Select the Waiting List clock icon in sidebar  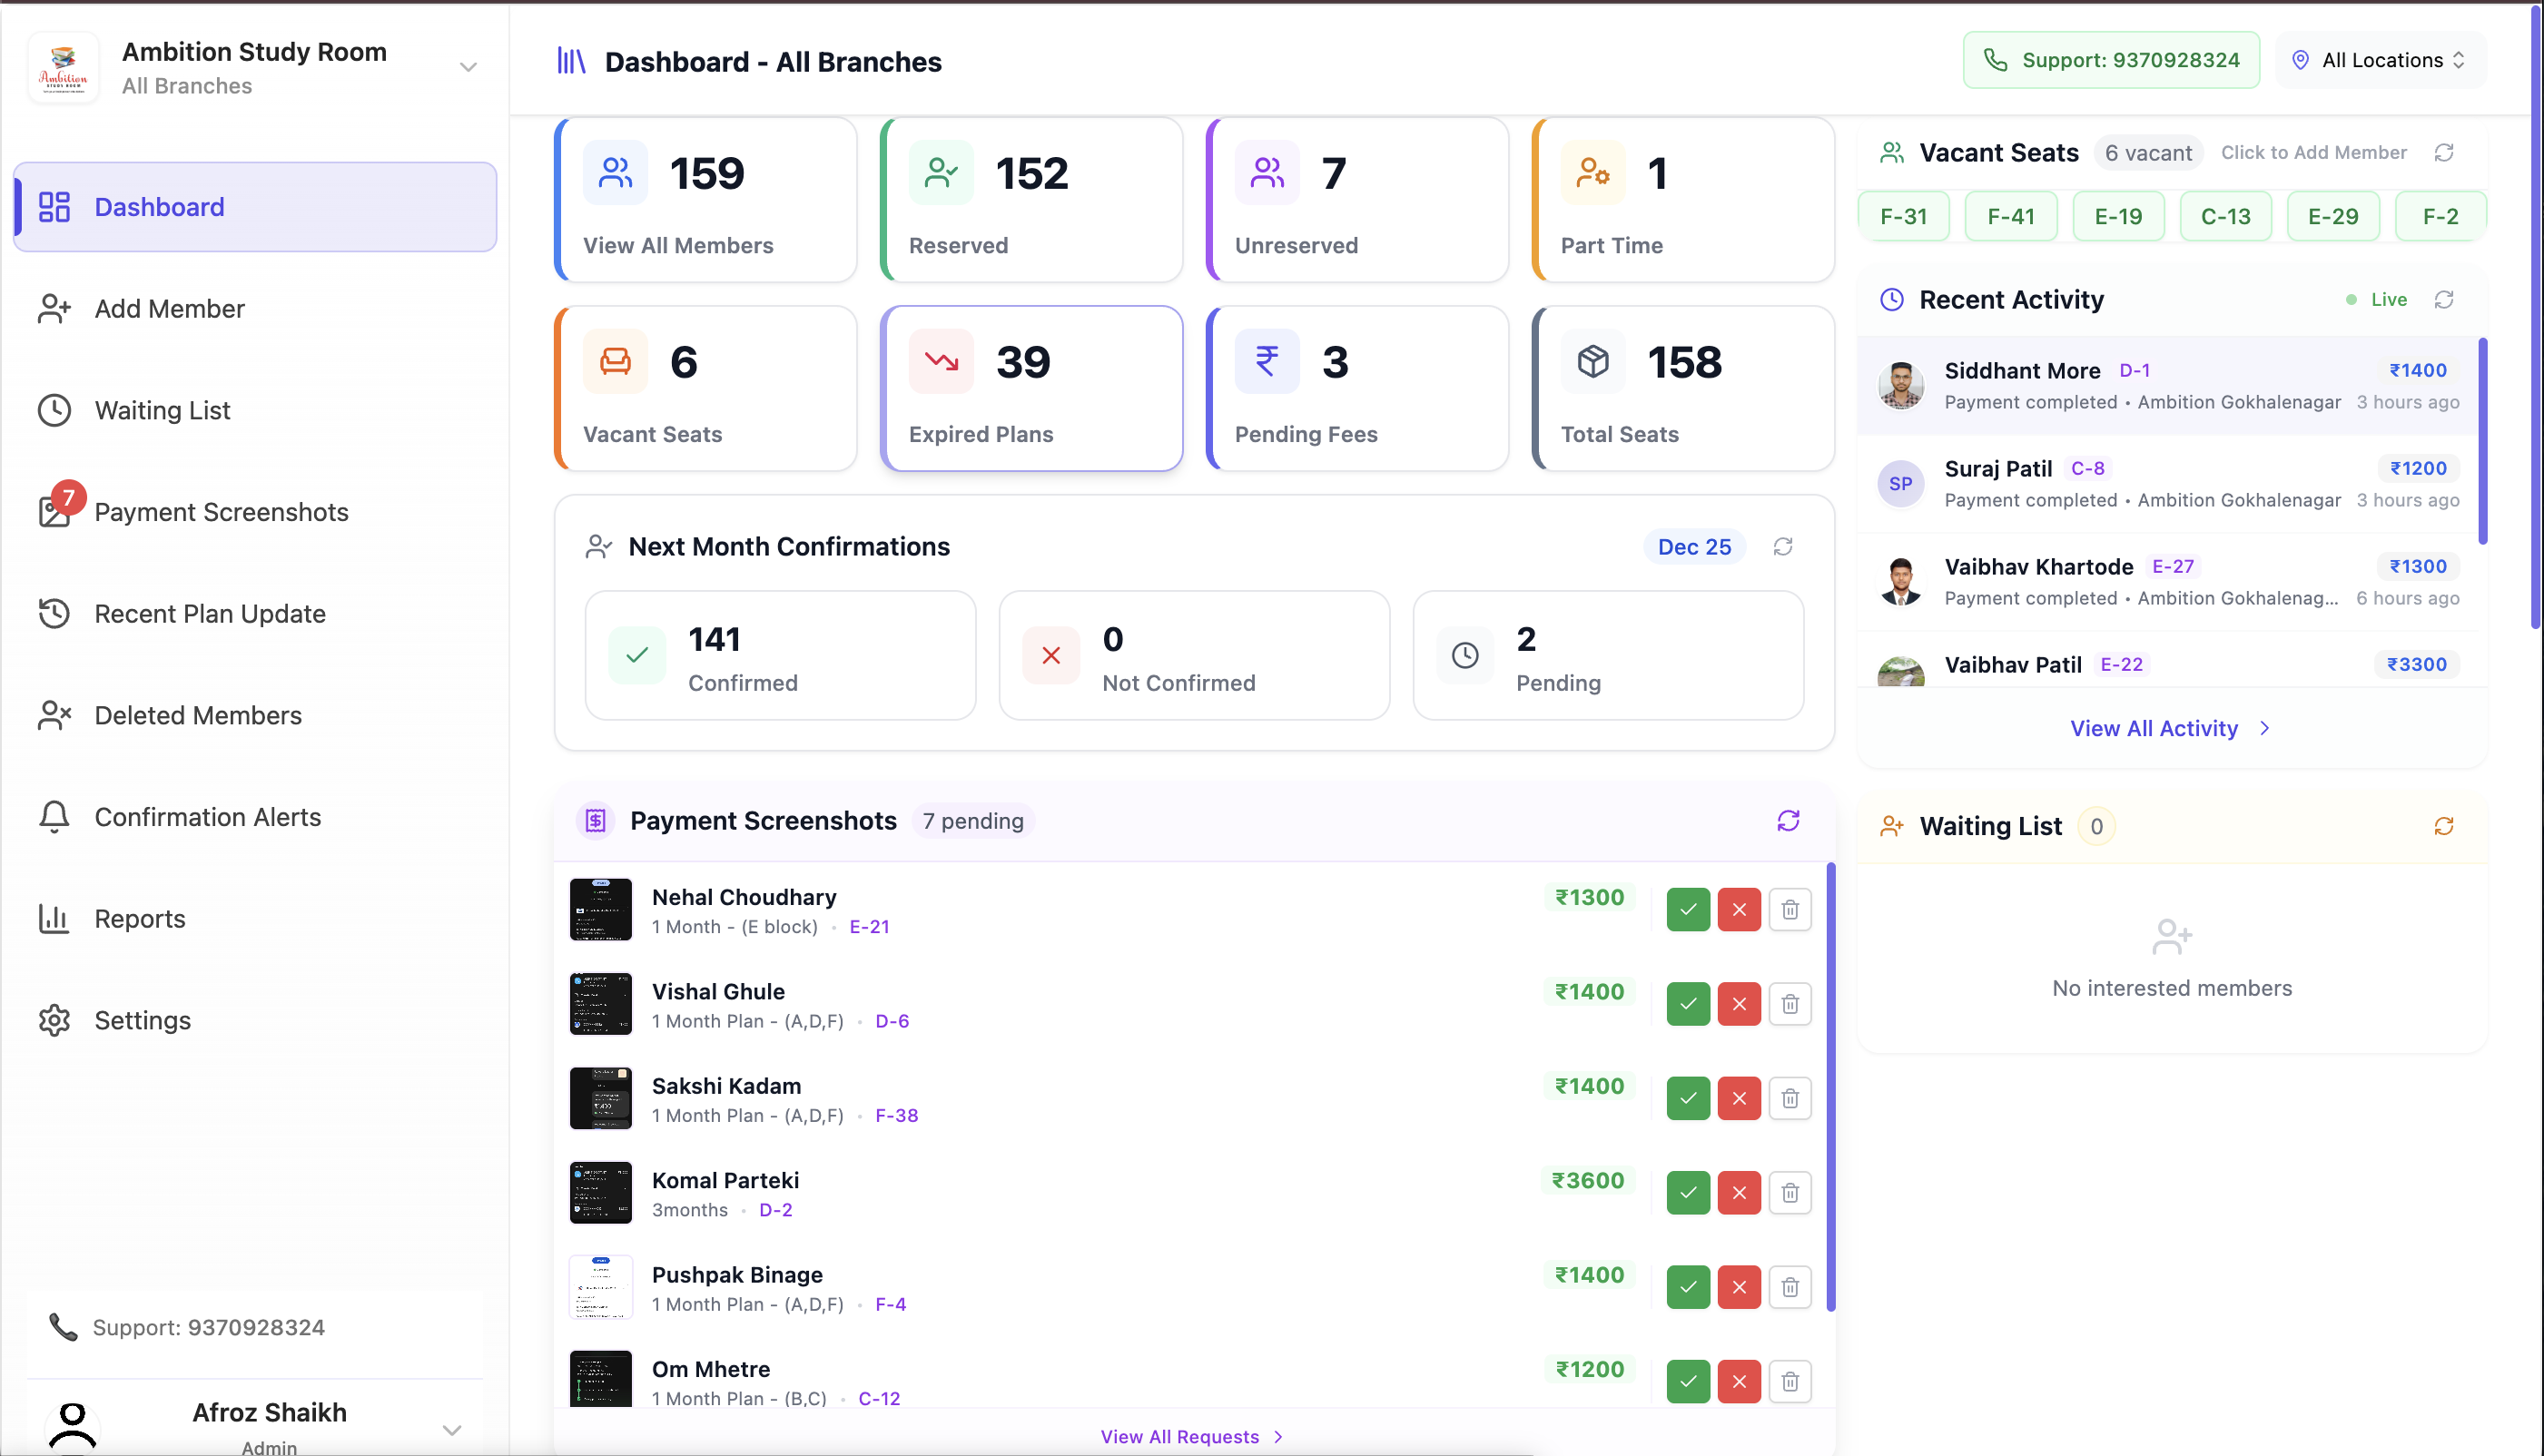pyautogui.click(x=54, y=410)
